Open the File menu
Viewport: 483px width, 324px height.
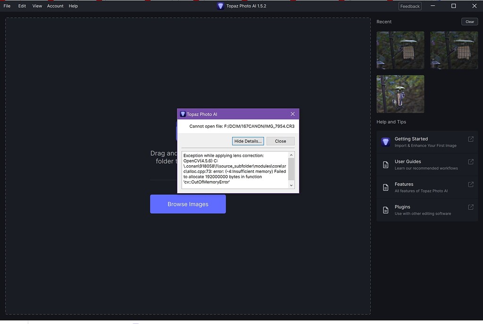click(x=7, y=6)
